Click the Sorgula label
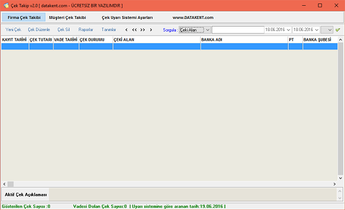Image resolution: width=345 pixels, height=210 pixels. click(170, 30)
